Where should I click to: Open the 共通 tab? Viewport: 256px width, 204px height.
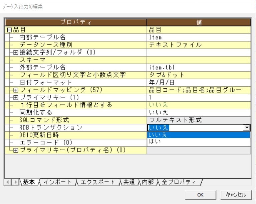pos(129,182)
